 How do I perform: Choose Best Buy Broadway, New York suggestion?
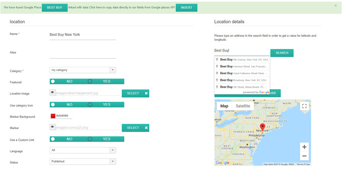tap(242, 80)
